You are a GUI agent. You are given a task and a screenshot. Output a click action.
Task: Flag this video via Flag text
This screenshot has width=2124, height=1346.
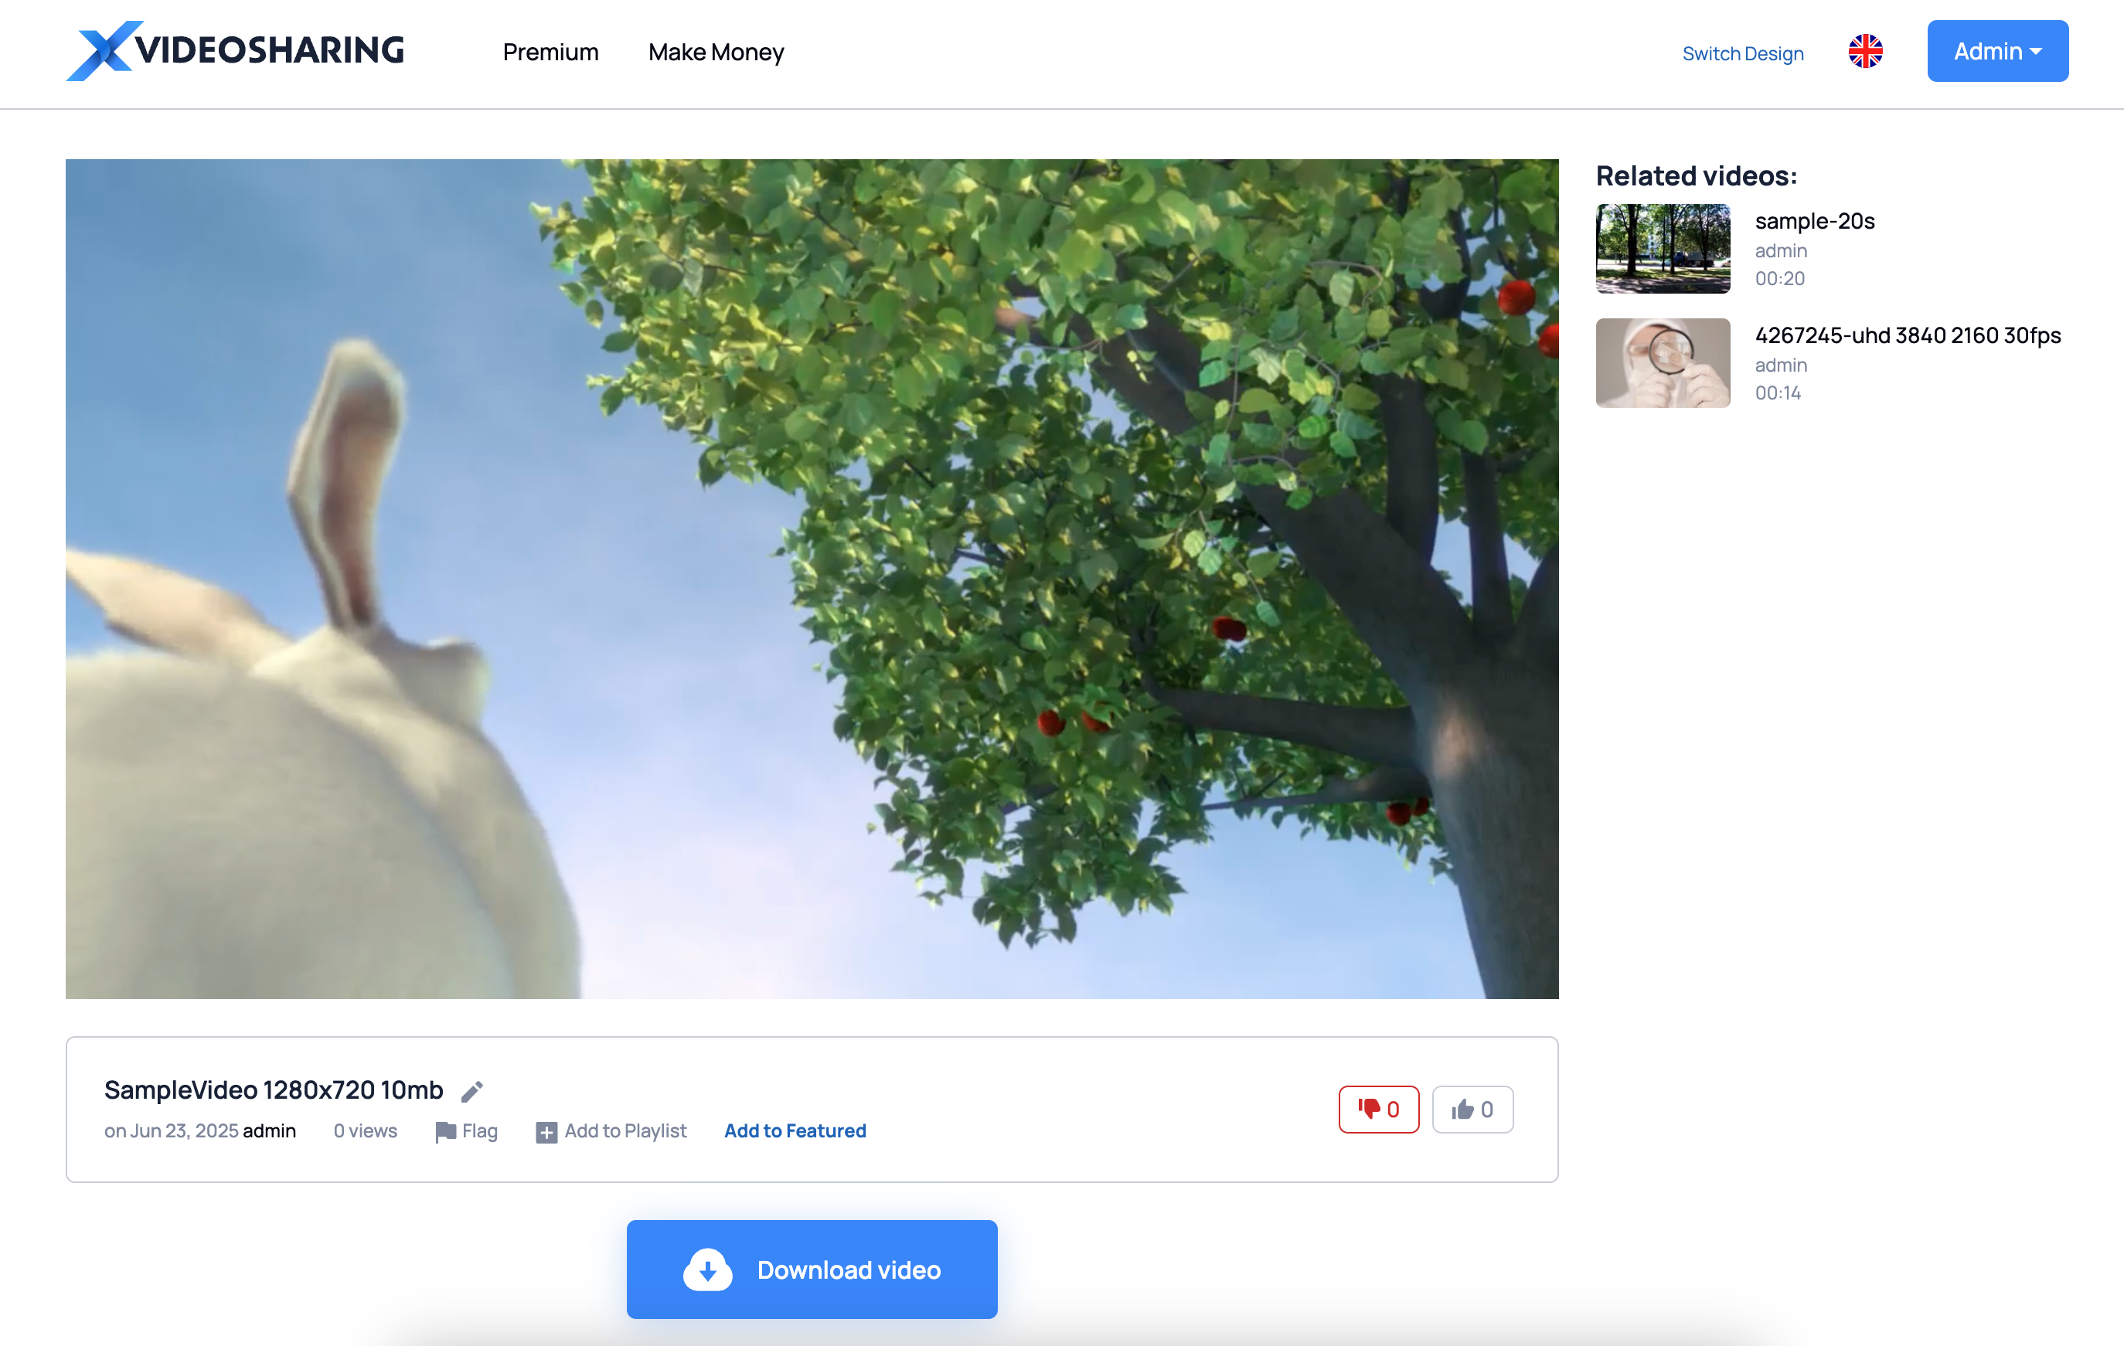(480, 1130)
